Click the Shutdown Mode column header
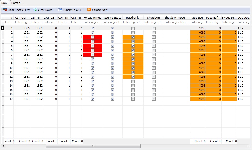Image resolution: width=252 pixels, height=150 pixels. point(175,18)
